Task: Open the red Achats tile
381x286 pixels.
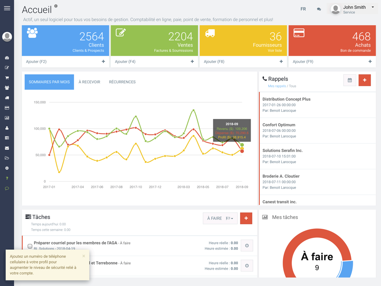Action: (332, 41)
